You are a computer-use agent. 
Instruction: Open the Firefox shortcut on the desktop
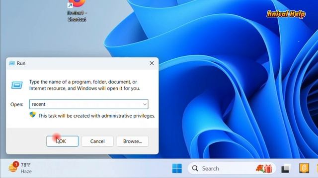click(77, 10)
